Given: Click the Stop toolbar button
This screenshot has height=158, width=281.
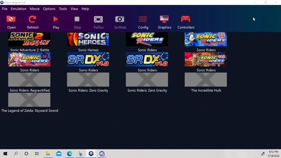Looking at the screenshot, I should [x=77, y=19].
